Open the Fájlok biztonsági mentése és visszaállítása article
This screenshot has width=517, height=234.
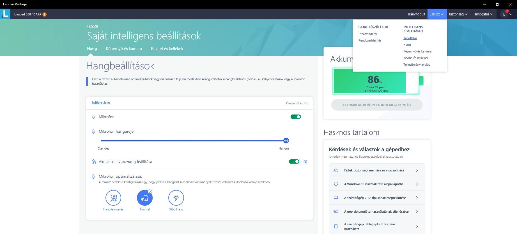tap(377, 170)
